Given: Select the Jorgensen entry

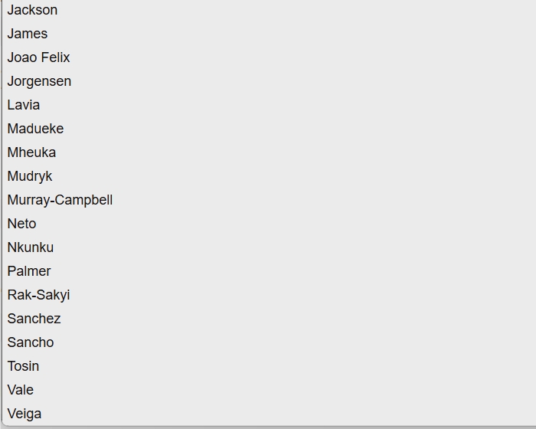Looking at the screenshot, I should click(39, 81).
